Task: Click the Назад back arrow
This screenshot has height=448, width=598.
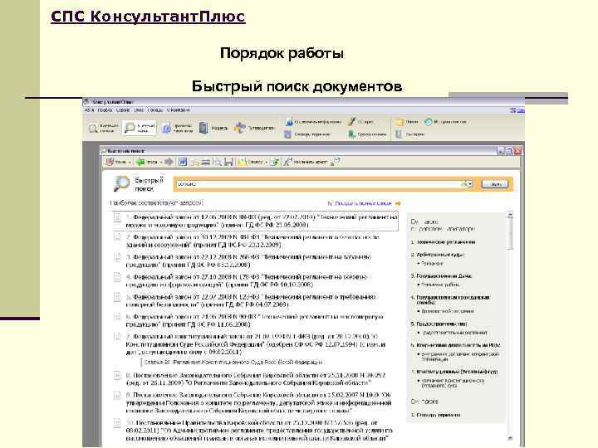Action: (x=148, y=162)
